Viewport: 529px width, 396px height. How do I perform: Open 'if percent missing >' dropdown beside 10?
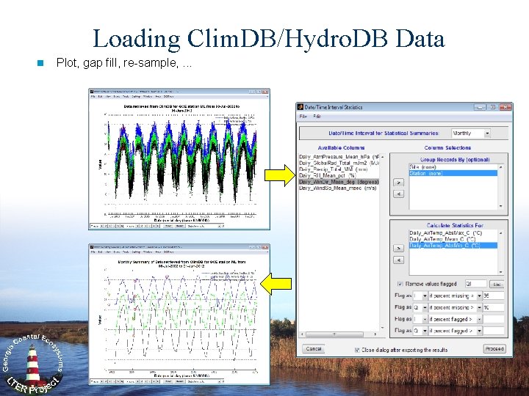click(x=455, y=307)
